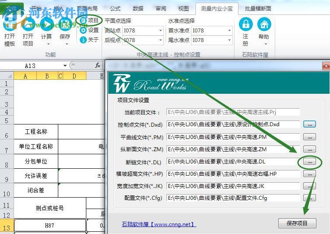Browse for the 控制点文件 (*.Dxd)
Screen dimensions: 330x234
tap(309, 124)
